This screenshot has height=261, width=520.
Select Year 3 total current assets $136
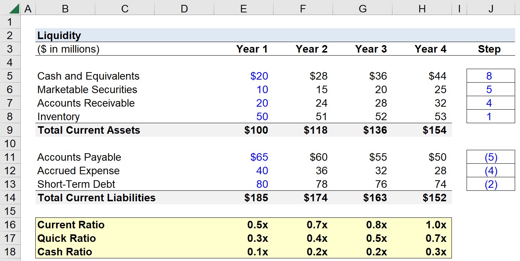[375, 130]
